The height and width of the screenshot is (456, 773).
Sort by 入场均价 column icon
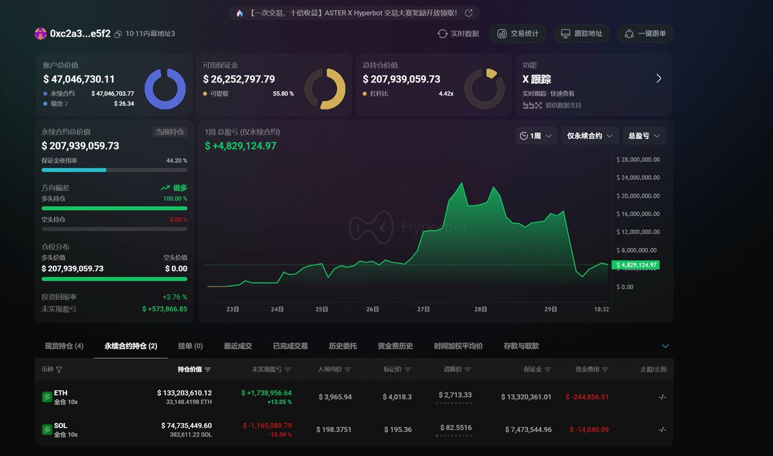tap(348, 370)
